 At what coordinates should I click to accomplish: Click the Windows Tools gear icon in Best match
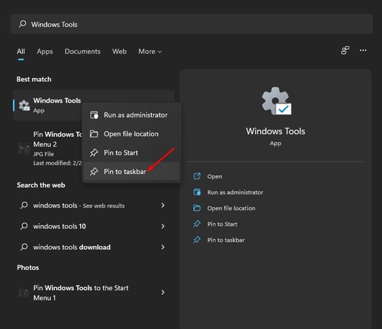click(24, 105)
